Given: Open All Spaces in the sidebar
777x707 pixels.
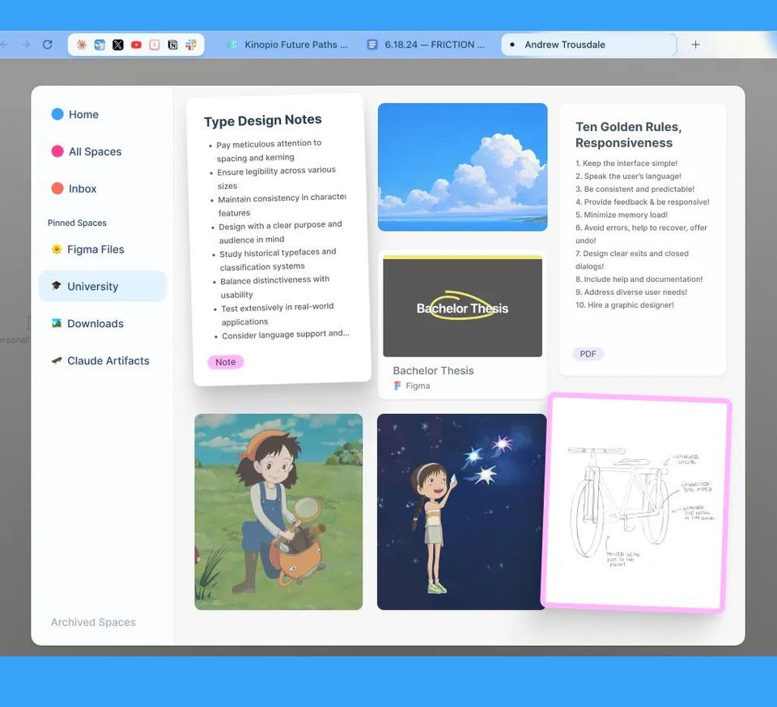Looking at the screenshot, I should 95,151.
